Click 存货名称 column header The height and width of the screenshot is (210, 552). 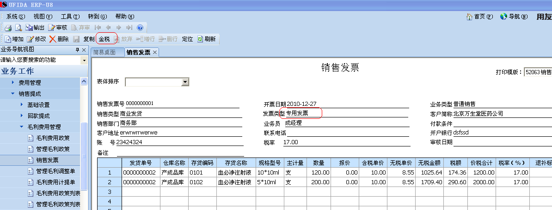pos(236,163)
